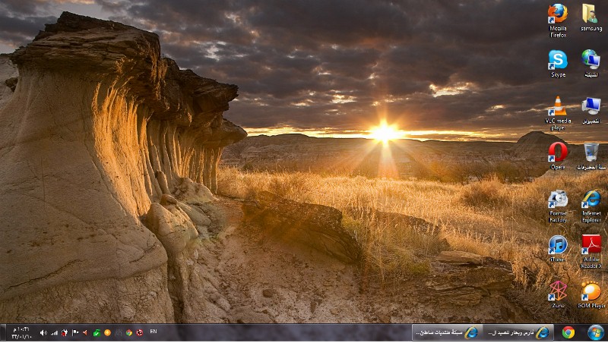This screenshot has width=608, height=343.
Task: Open VLC media player shortcut
Action: tap(558, 106)
